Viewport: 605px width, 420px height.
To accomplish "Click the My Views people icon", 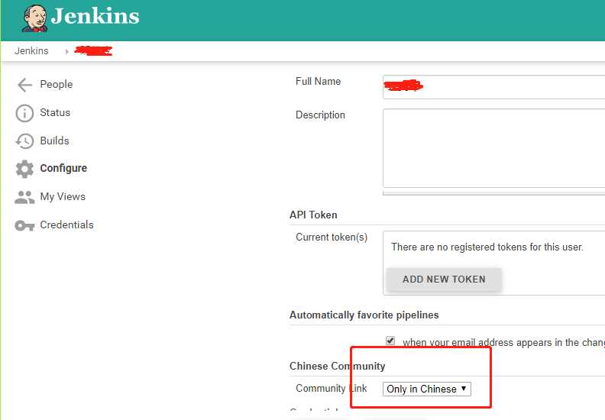I will point(24,197).
